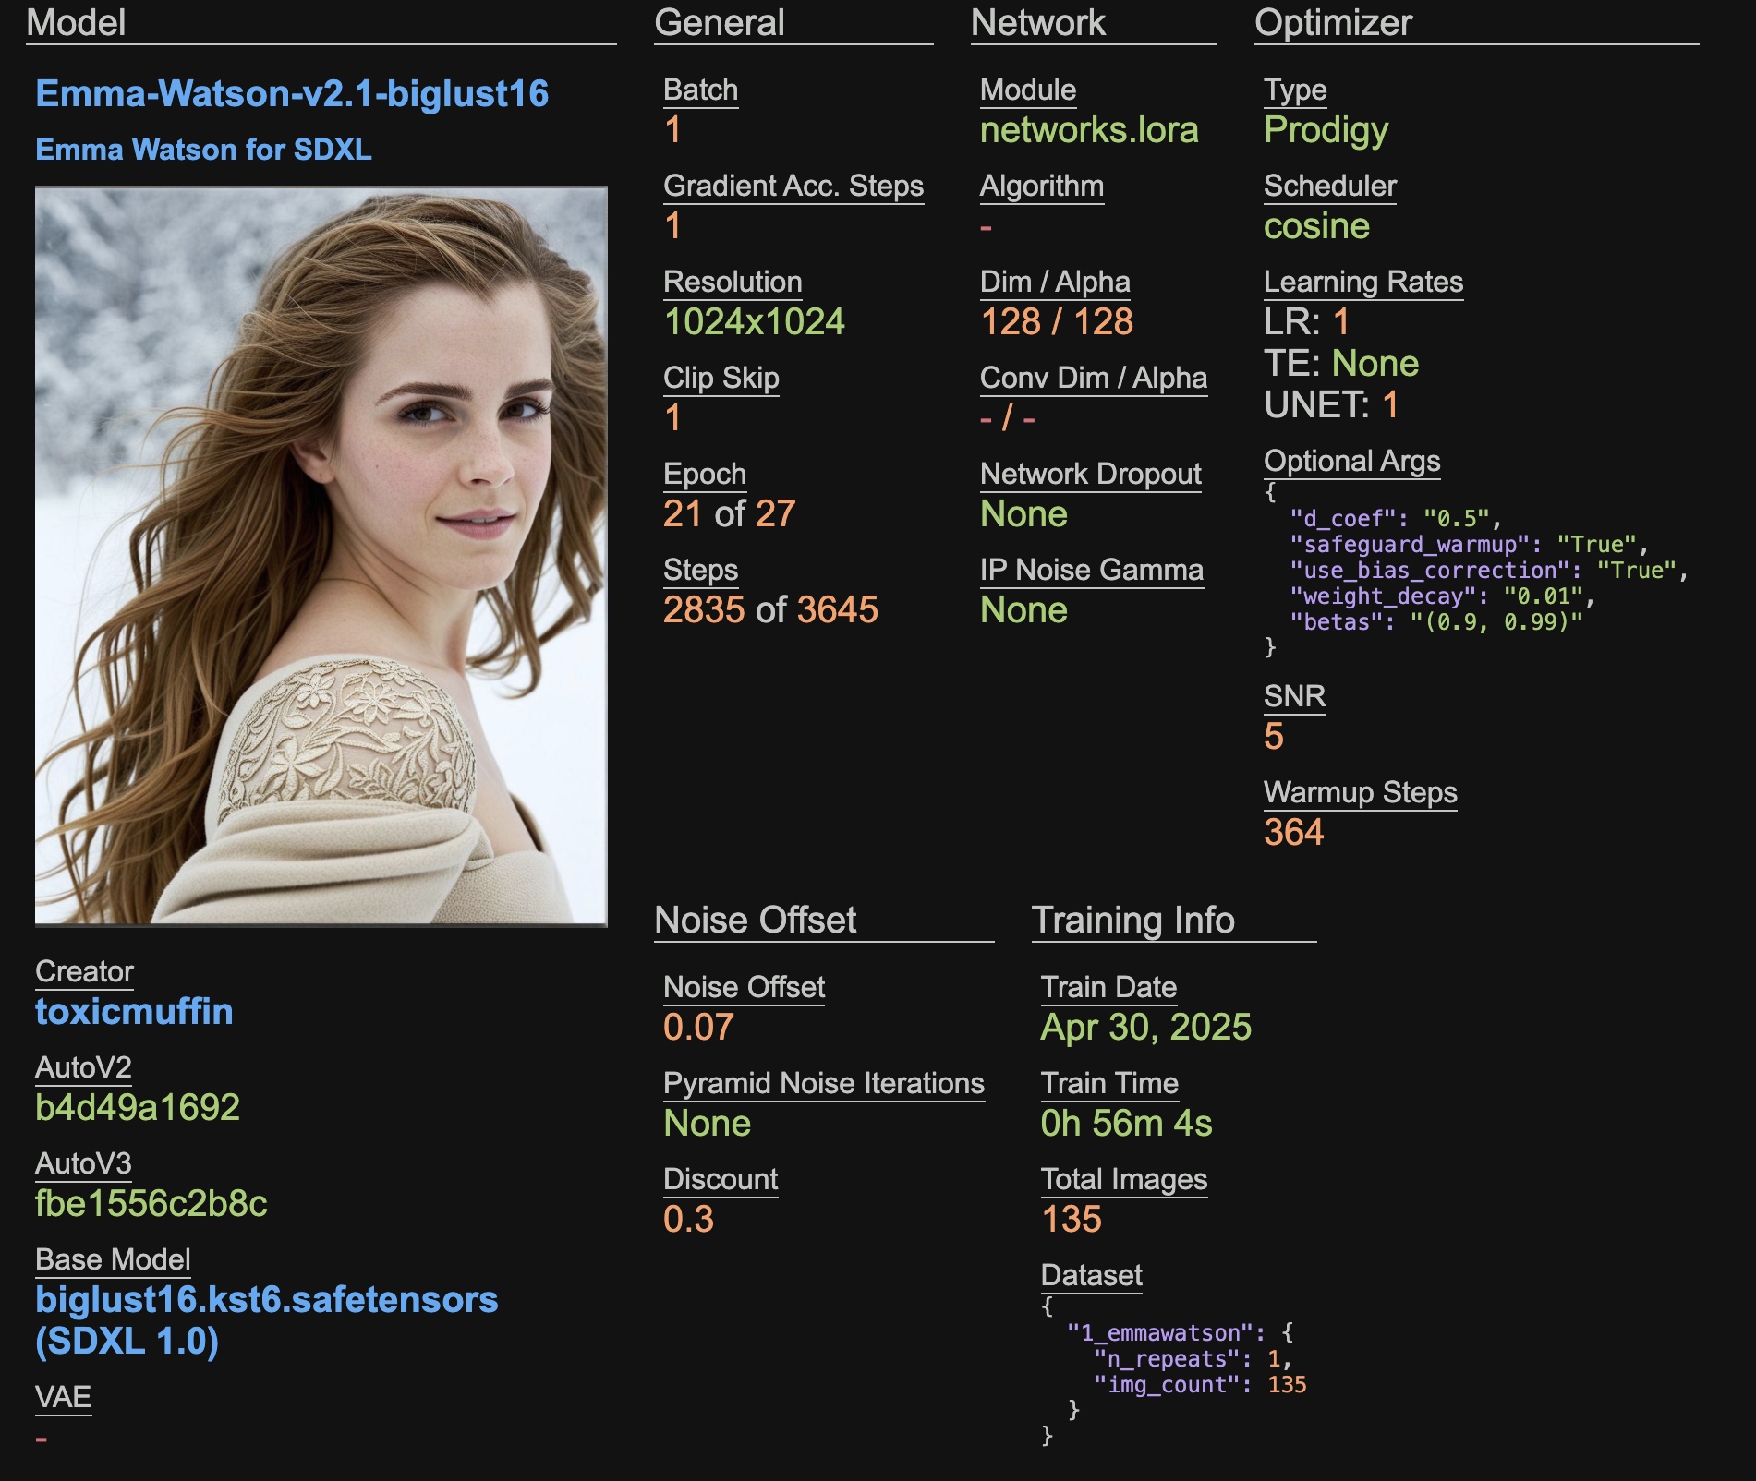1756x1481 pixels.
Task: Open the model preview image
Action: [x=321, y=556]
